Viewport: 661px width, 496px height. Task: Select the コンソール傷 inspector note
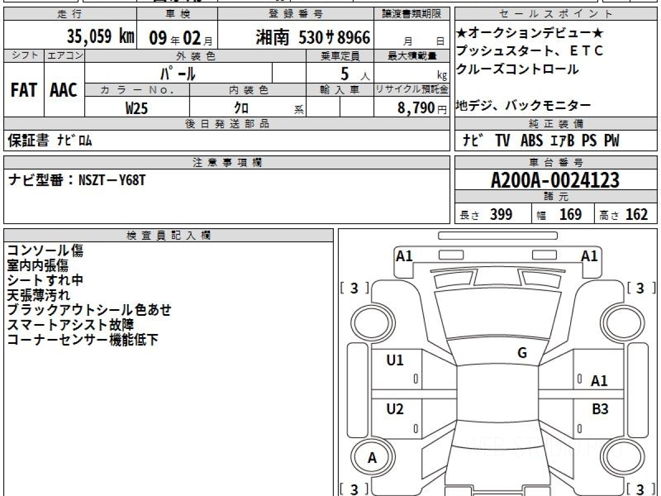(45, 251)
